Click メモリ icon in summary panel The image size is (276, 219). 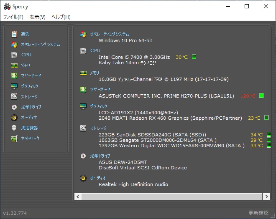point(83,73)
